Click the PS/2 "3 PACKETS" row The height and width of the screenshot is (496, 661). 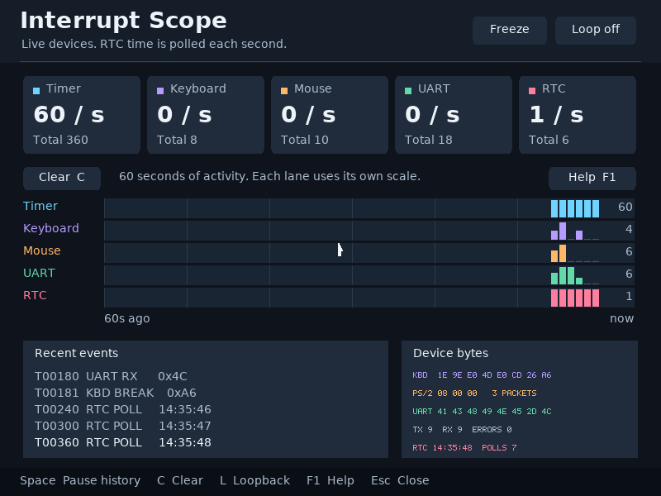pos(474,393)
